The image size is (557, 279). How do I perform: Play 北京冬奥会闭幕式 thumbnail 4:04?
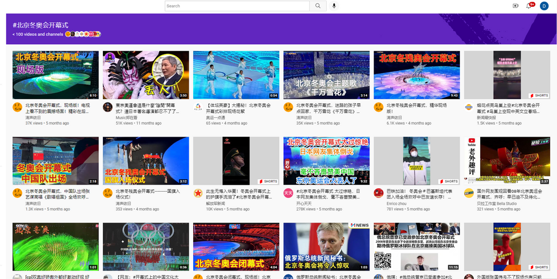236,247
